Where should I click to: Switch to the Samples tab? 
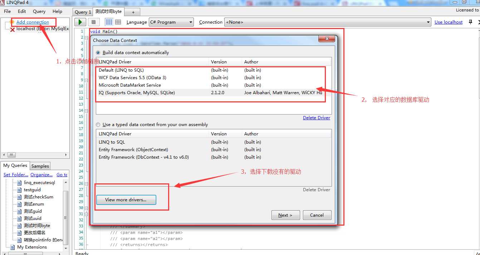coord(40,166)
